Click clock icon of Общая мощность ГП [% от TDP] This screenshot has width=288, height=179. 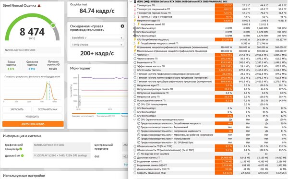pos(135,146)
